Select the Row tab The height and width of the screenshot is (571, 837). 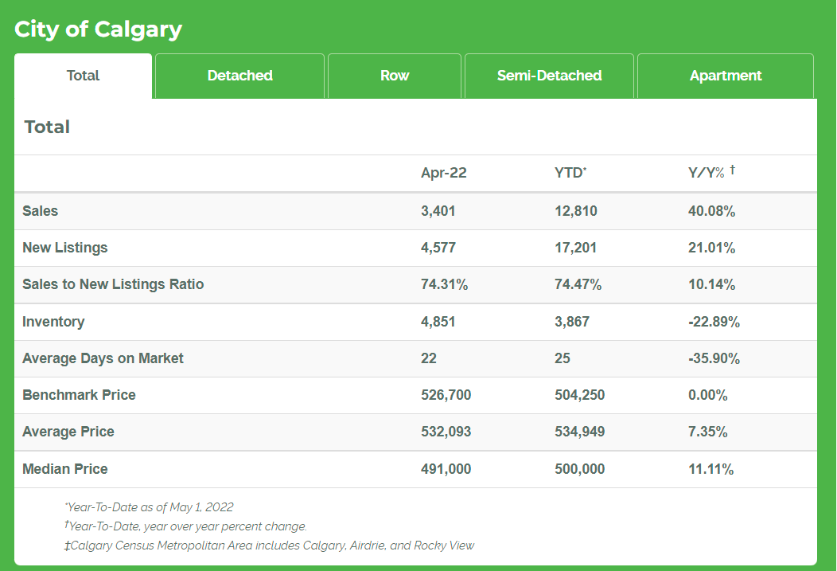(395, 76)
